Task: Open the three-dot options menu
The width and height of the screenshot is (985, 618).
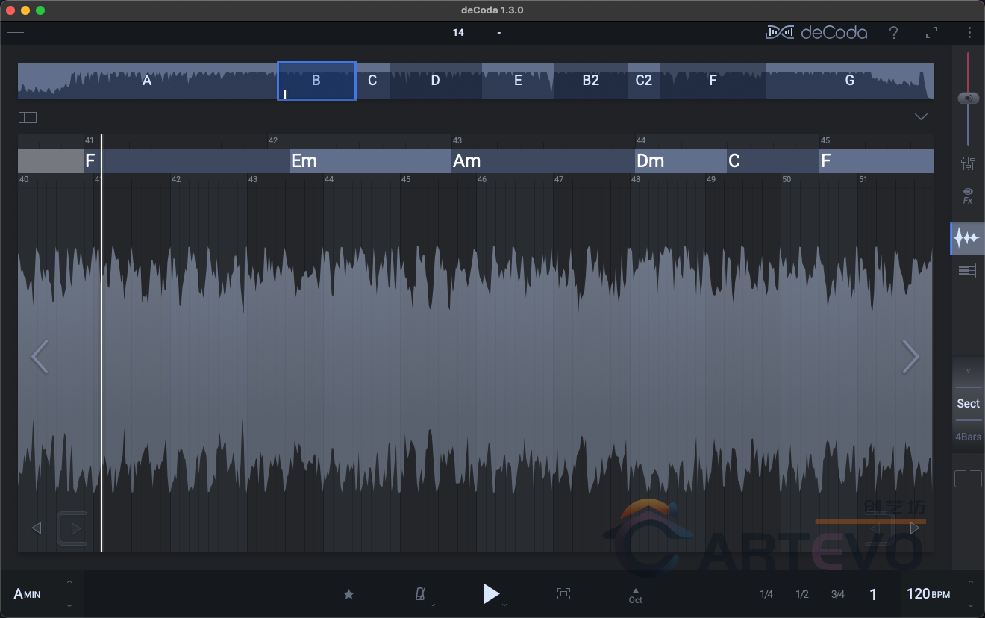Action: coord(969,33)
